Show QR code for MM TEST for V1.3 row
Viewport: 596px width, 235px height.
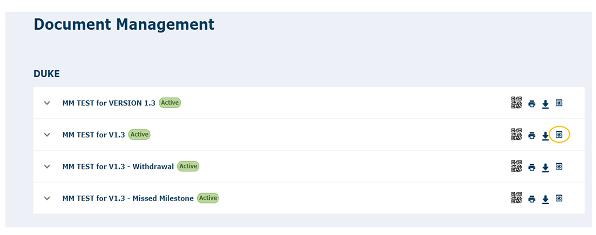[516, 134]
